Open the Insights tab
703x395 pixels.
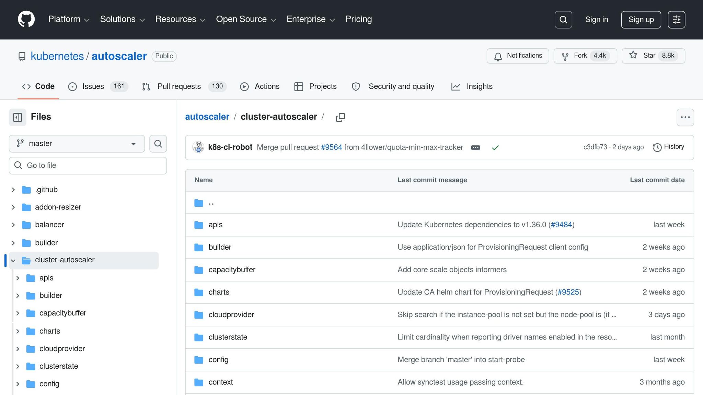pos(472,86)
